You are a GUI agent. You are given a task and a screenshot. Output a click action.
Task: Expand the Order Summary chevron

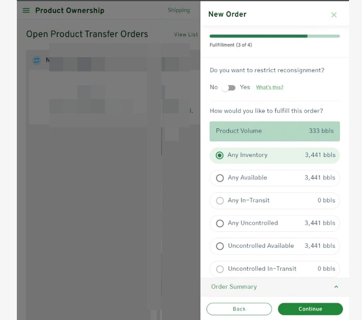pos(336,287)
